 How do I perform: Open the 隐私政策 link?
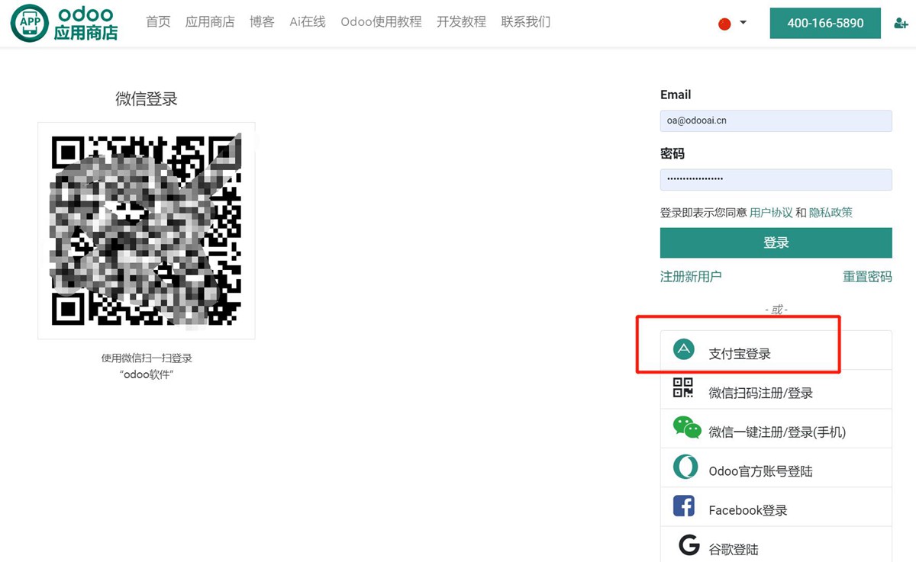point(831,213)
